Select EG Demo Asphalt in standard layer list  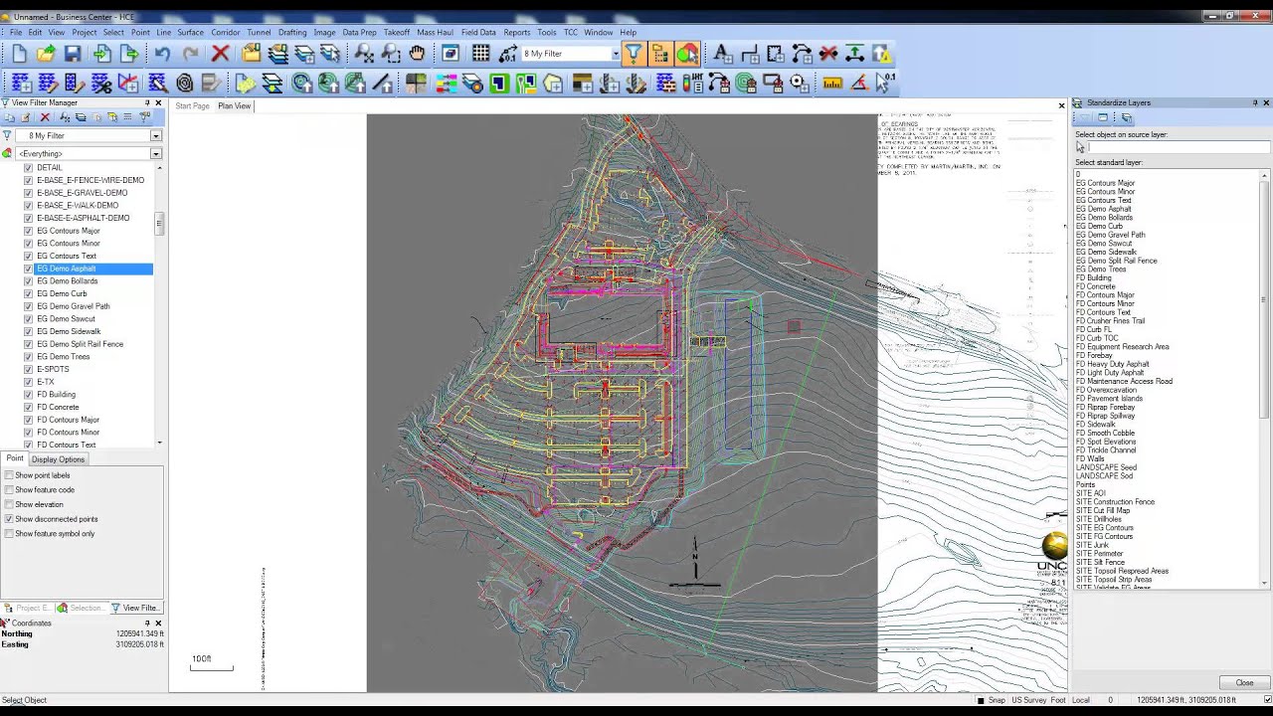1104,209
